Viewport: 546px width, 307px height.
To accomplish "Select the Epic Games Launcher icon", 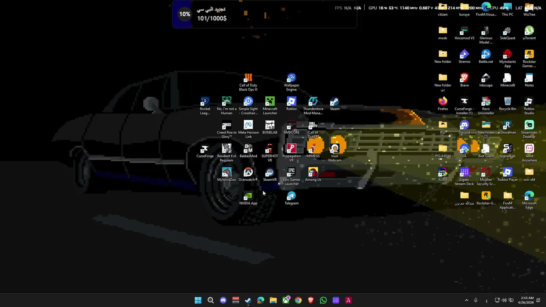I will pos(291,176).
